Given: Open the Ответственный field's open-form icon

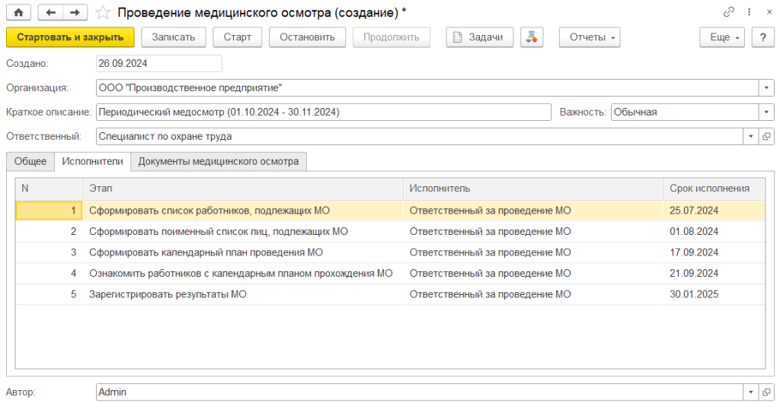Looking at the screenshot, I should (766, 137).
